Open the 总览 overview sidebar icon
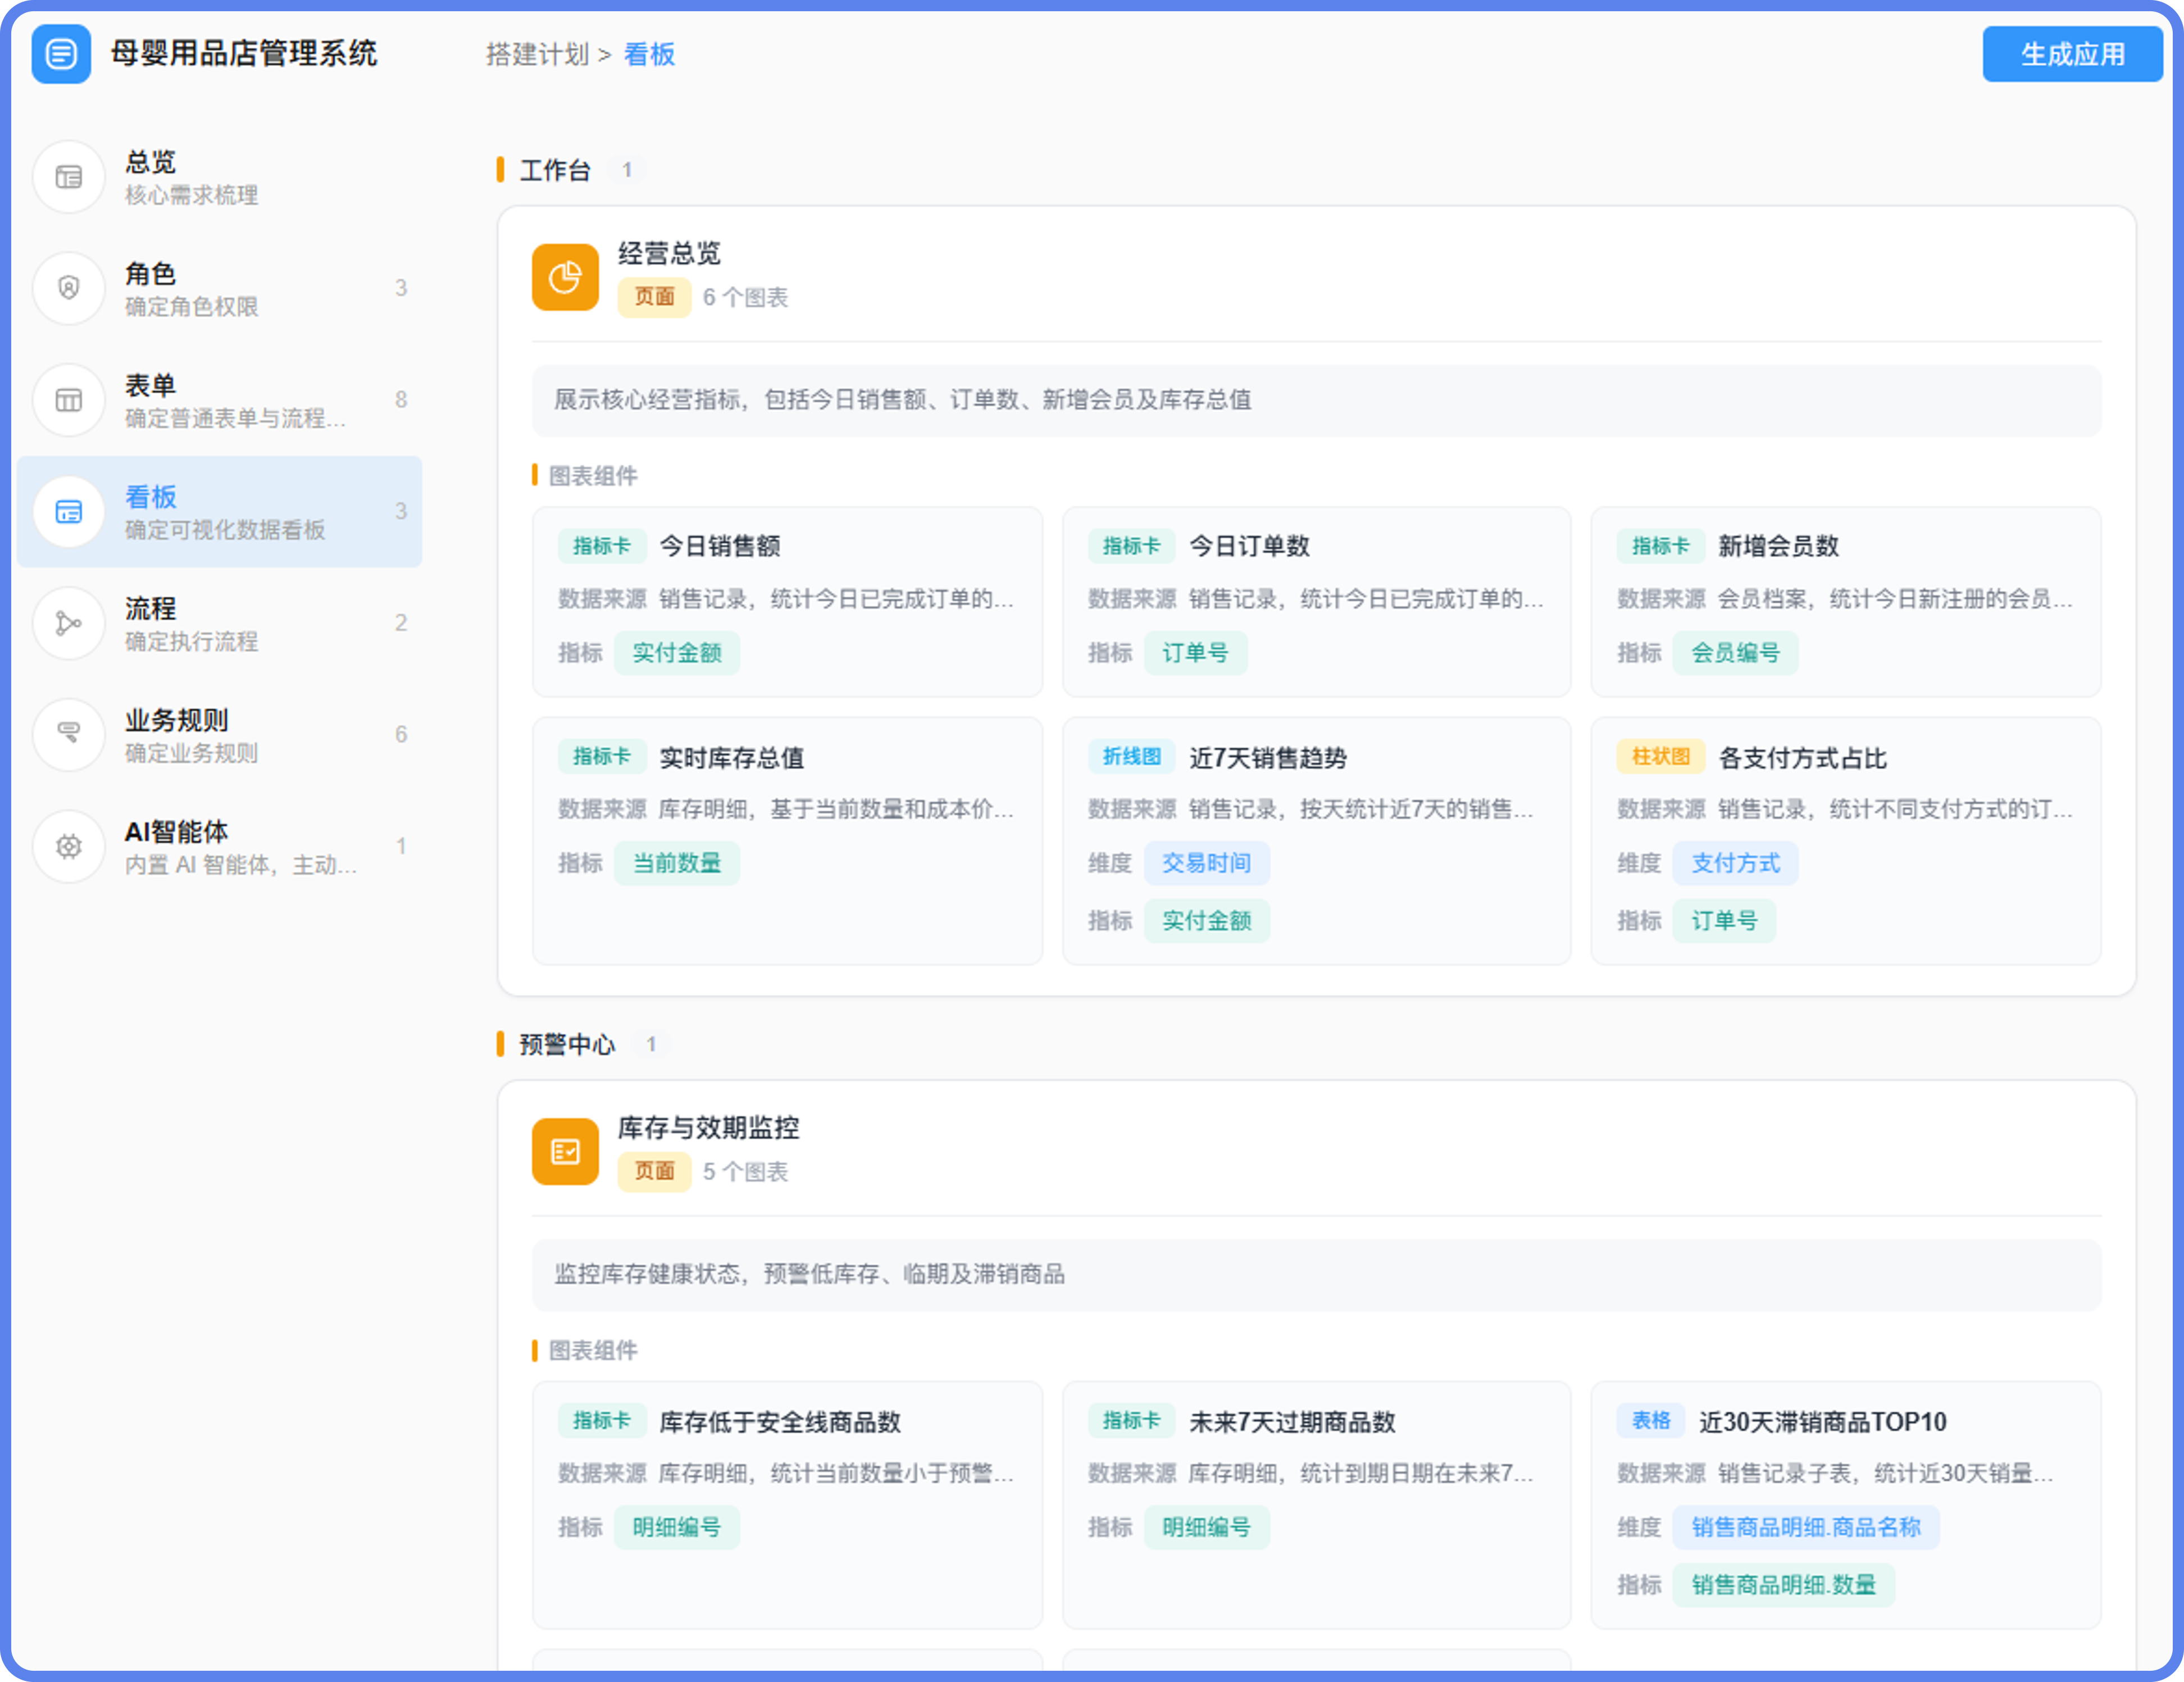The width and height of the screenshot is (2184, 1682). [69, 177]
